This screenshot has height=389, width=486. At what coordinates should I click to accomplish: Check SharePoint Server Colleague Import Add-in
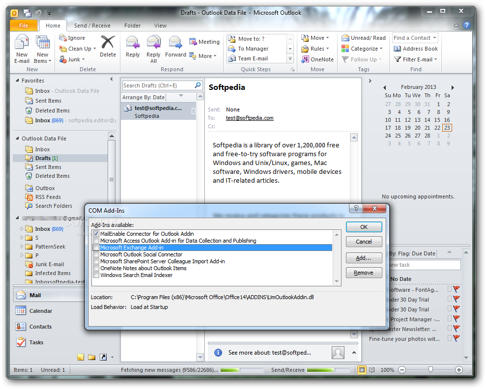coord(96,261)
